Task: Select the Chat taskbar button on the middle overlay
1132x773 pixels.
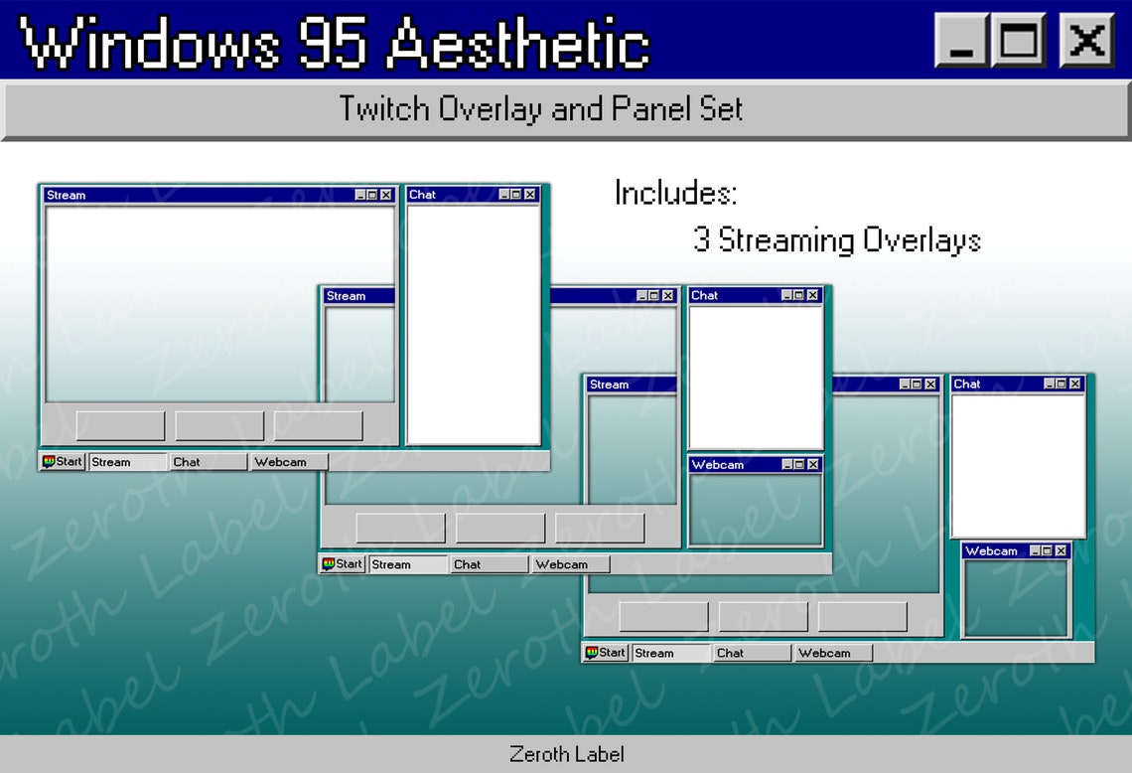Action: point(488,563)
